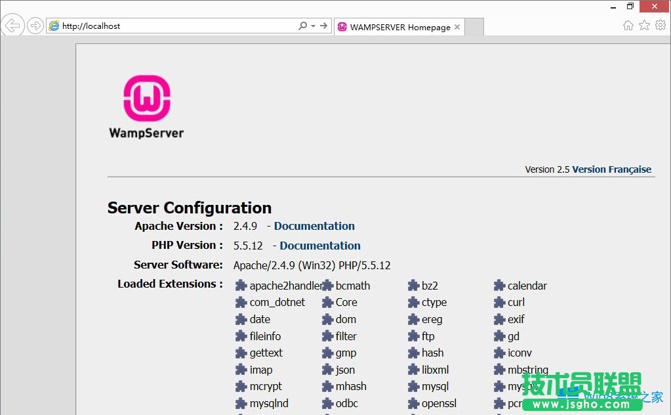
Task: Switch to Version Française link
Action: [611, 169]
